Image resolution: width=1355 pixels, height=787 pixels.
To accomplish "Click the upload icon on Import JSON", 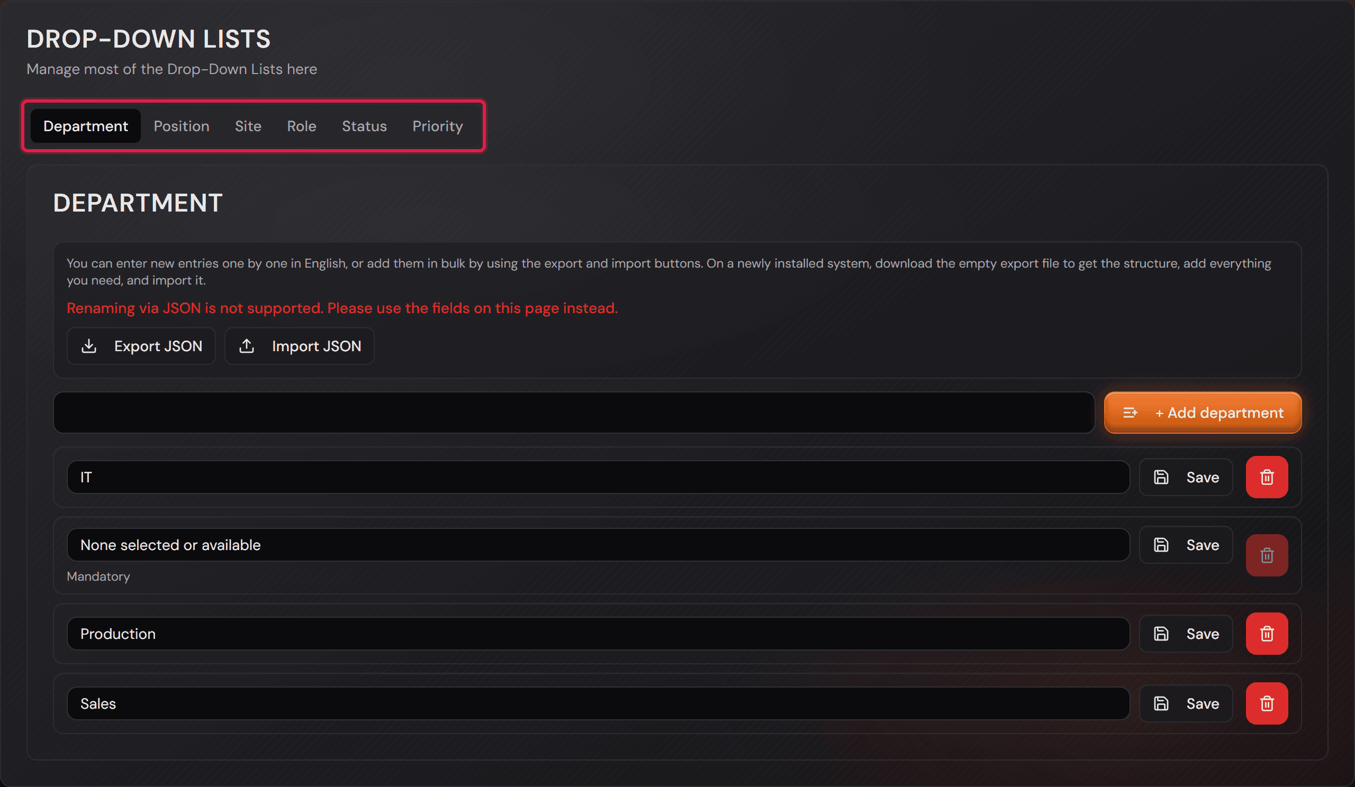I will [x=247, y=346].
